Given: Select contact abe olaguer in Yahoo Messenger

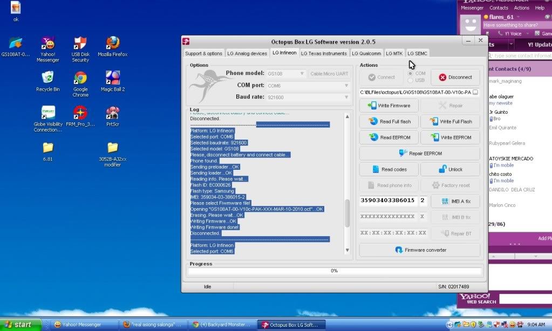Looking at the screenshot, I should click(501, 96).
